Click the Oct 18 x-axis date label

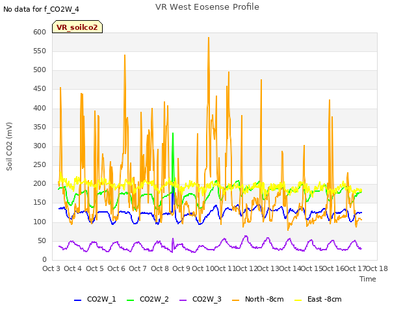click(377, 268)
